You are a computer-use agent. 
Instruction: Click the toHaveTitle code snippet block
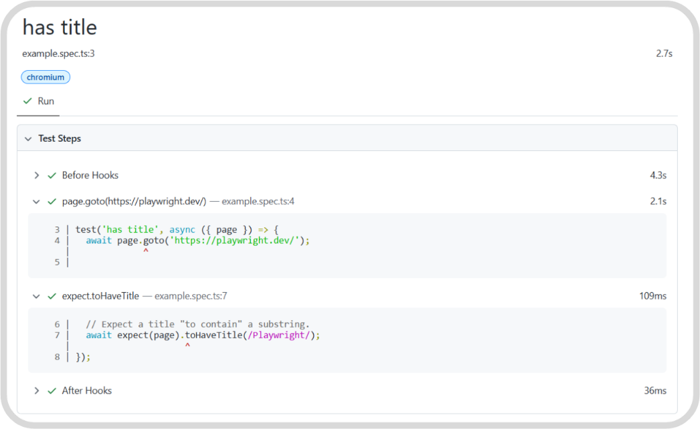click(347, 340)
